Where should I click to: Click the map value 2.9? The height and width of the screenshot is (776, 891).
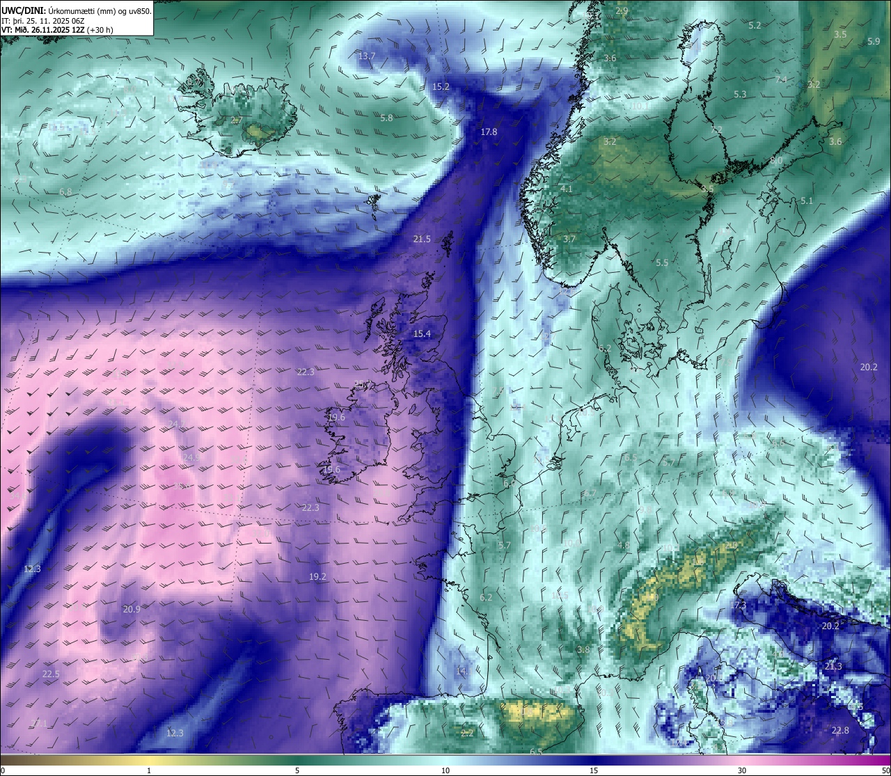point(622,10)
